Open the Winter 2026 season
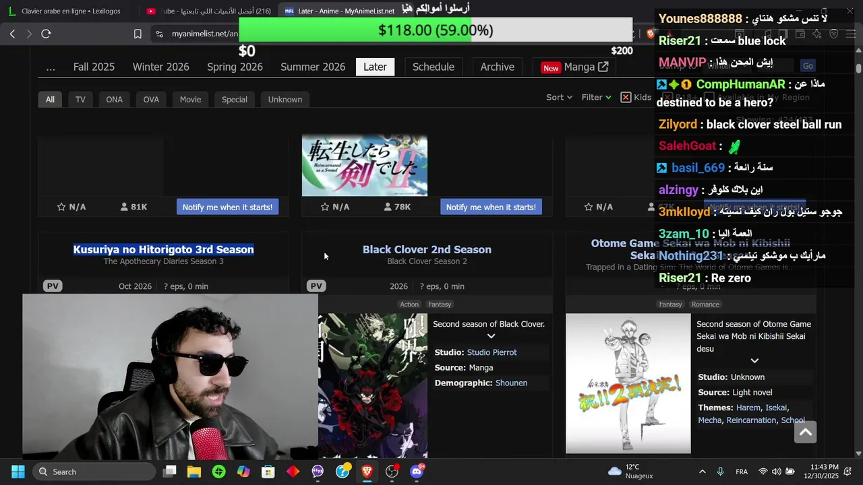Image resolution: width=863 pixels, height=485 pixels. pos(160,67)
